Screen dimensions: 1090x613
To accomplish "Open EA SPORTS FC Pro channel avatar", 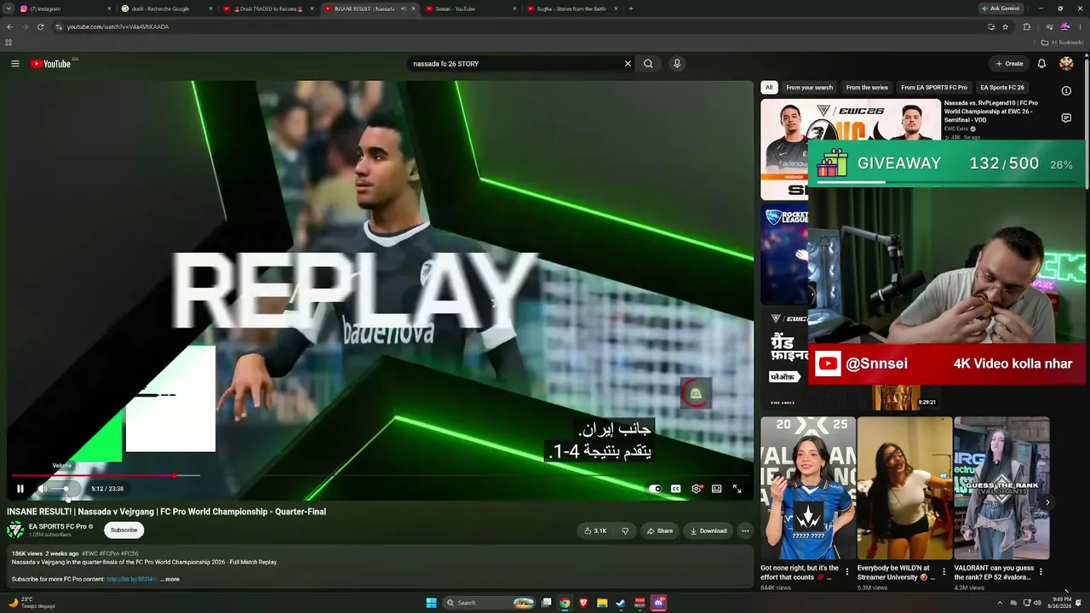I will tap(15, 530).
